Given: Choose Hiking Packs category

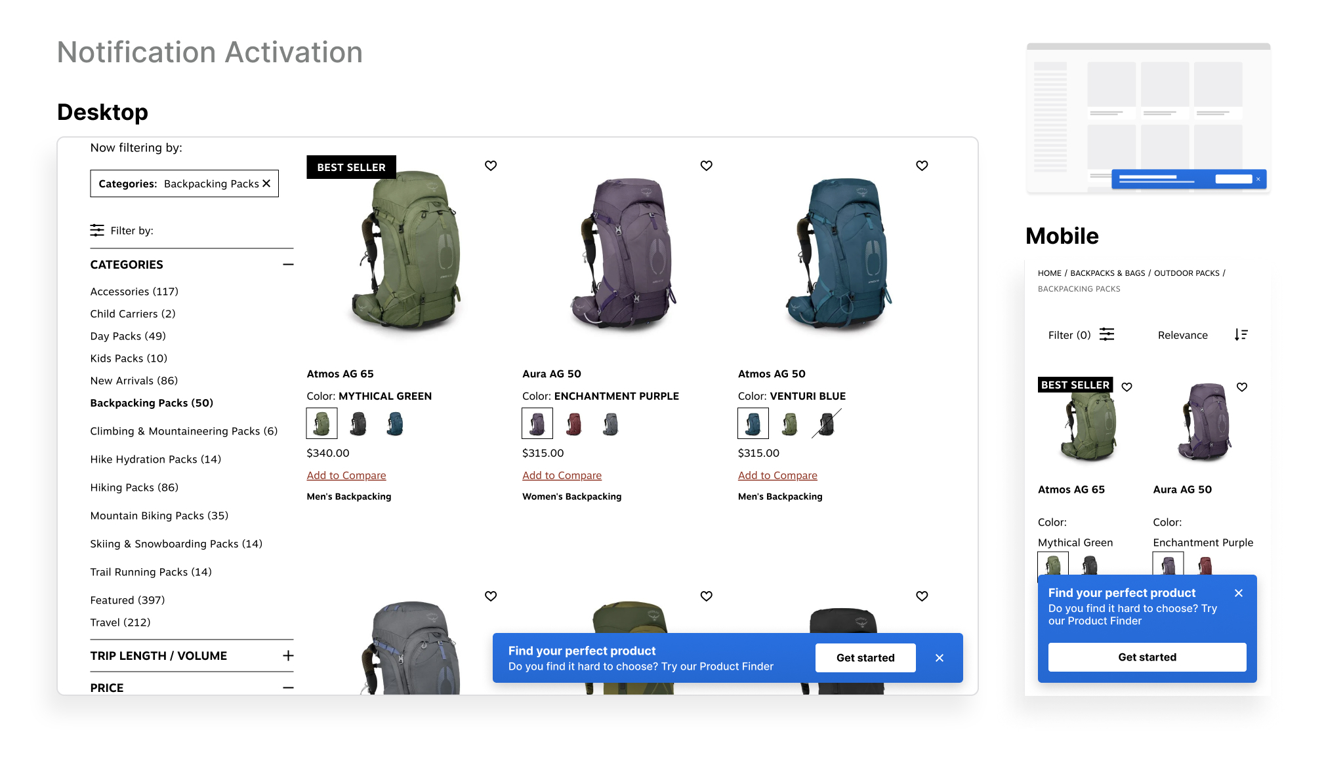Looking at the screenshot, I should [134, 488].
